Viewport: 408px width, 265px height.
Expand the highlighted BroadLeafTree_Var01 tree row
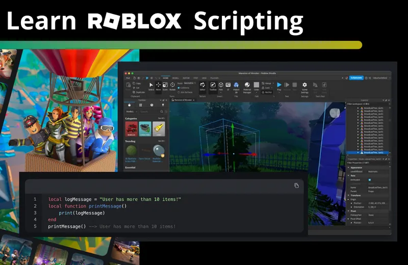click(x=358, y=153)
